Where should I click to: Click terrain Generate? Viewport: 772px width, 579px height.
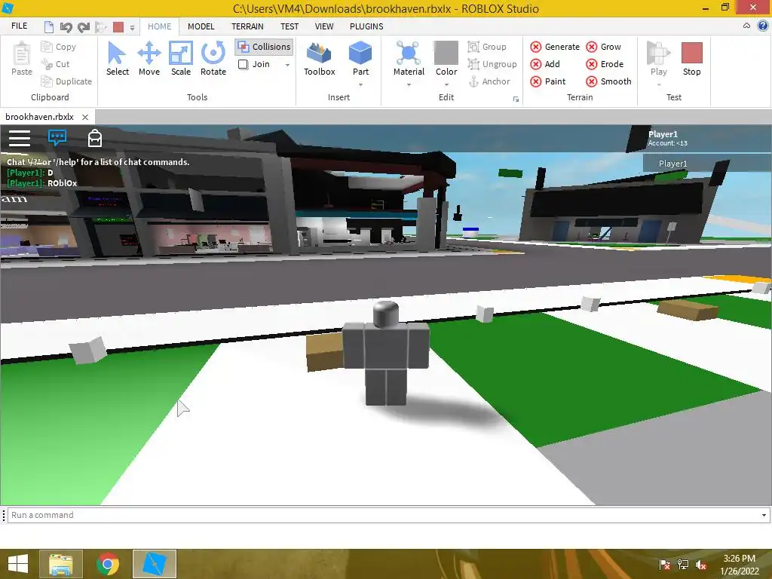555,47
